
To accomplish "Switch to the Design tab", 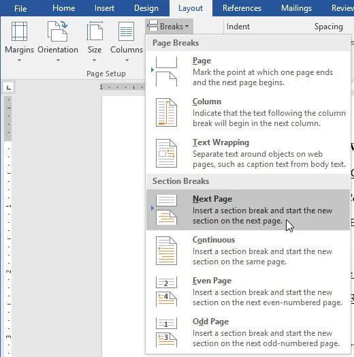I will tap(146, 8).
